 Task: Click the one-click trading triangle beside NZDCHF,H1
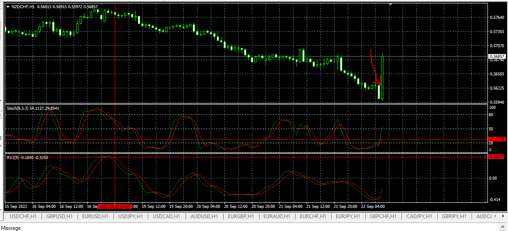tap(8, 7)
